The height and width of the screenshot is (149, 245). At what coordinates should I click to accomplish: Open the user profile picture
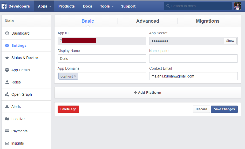click(x=237, y=6)
